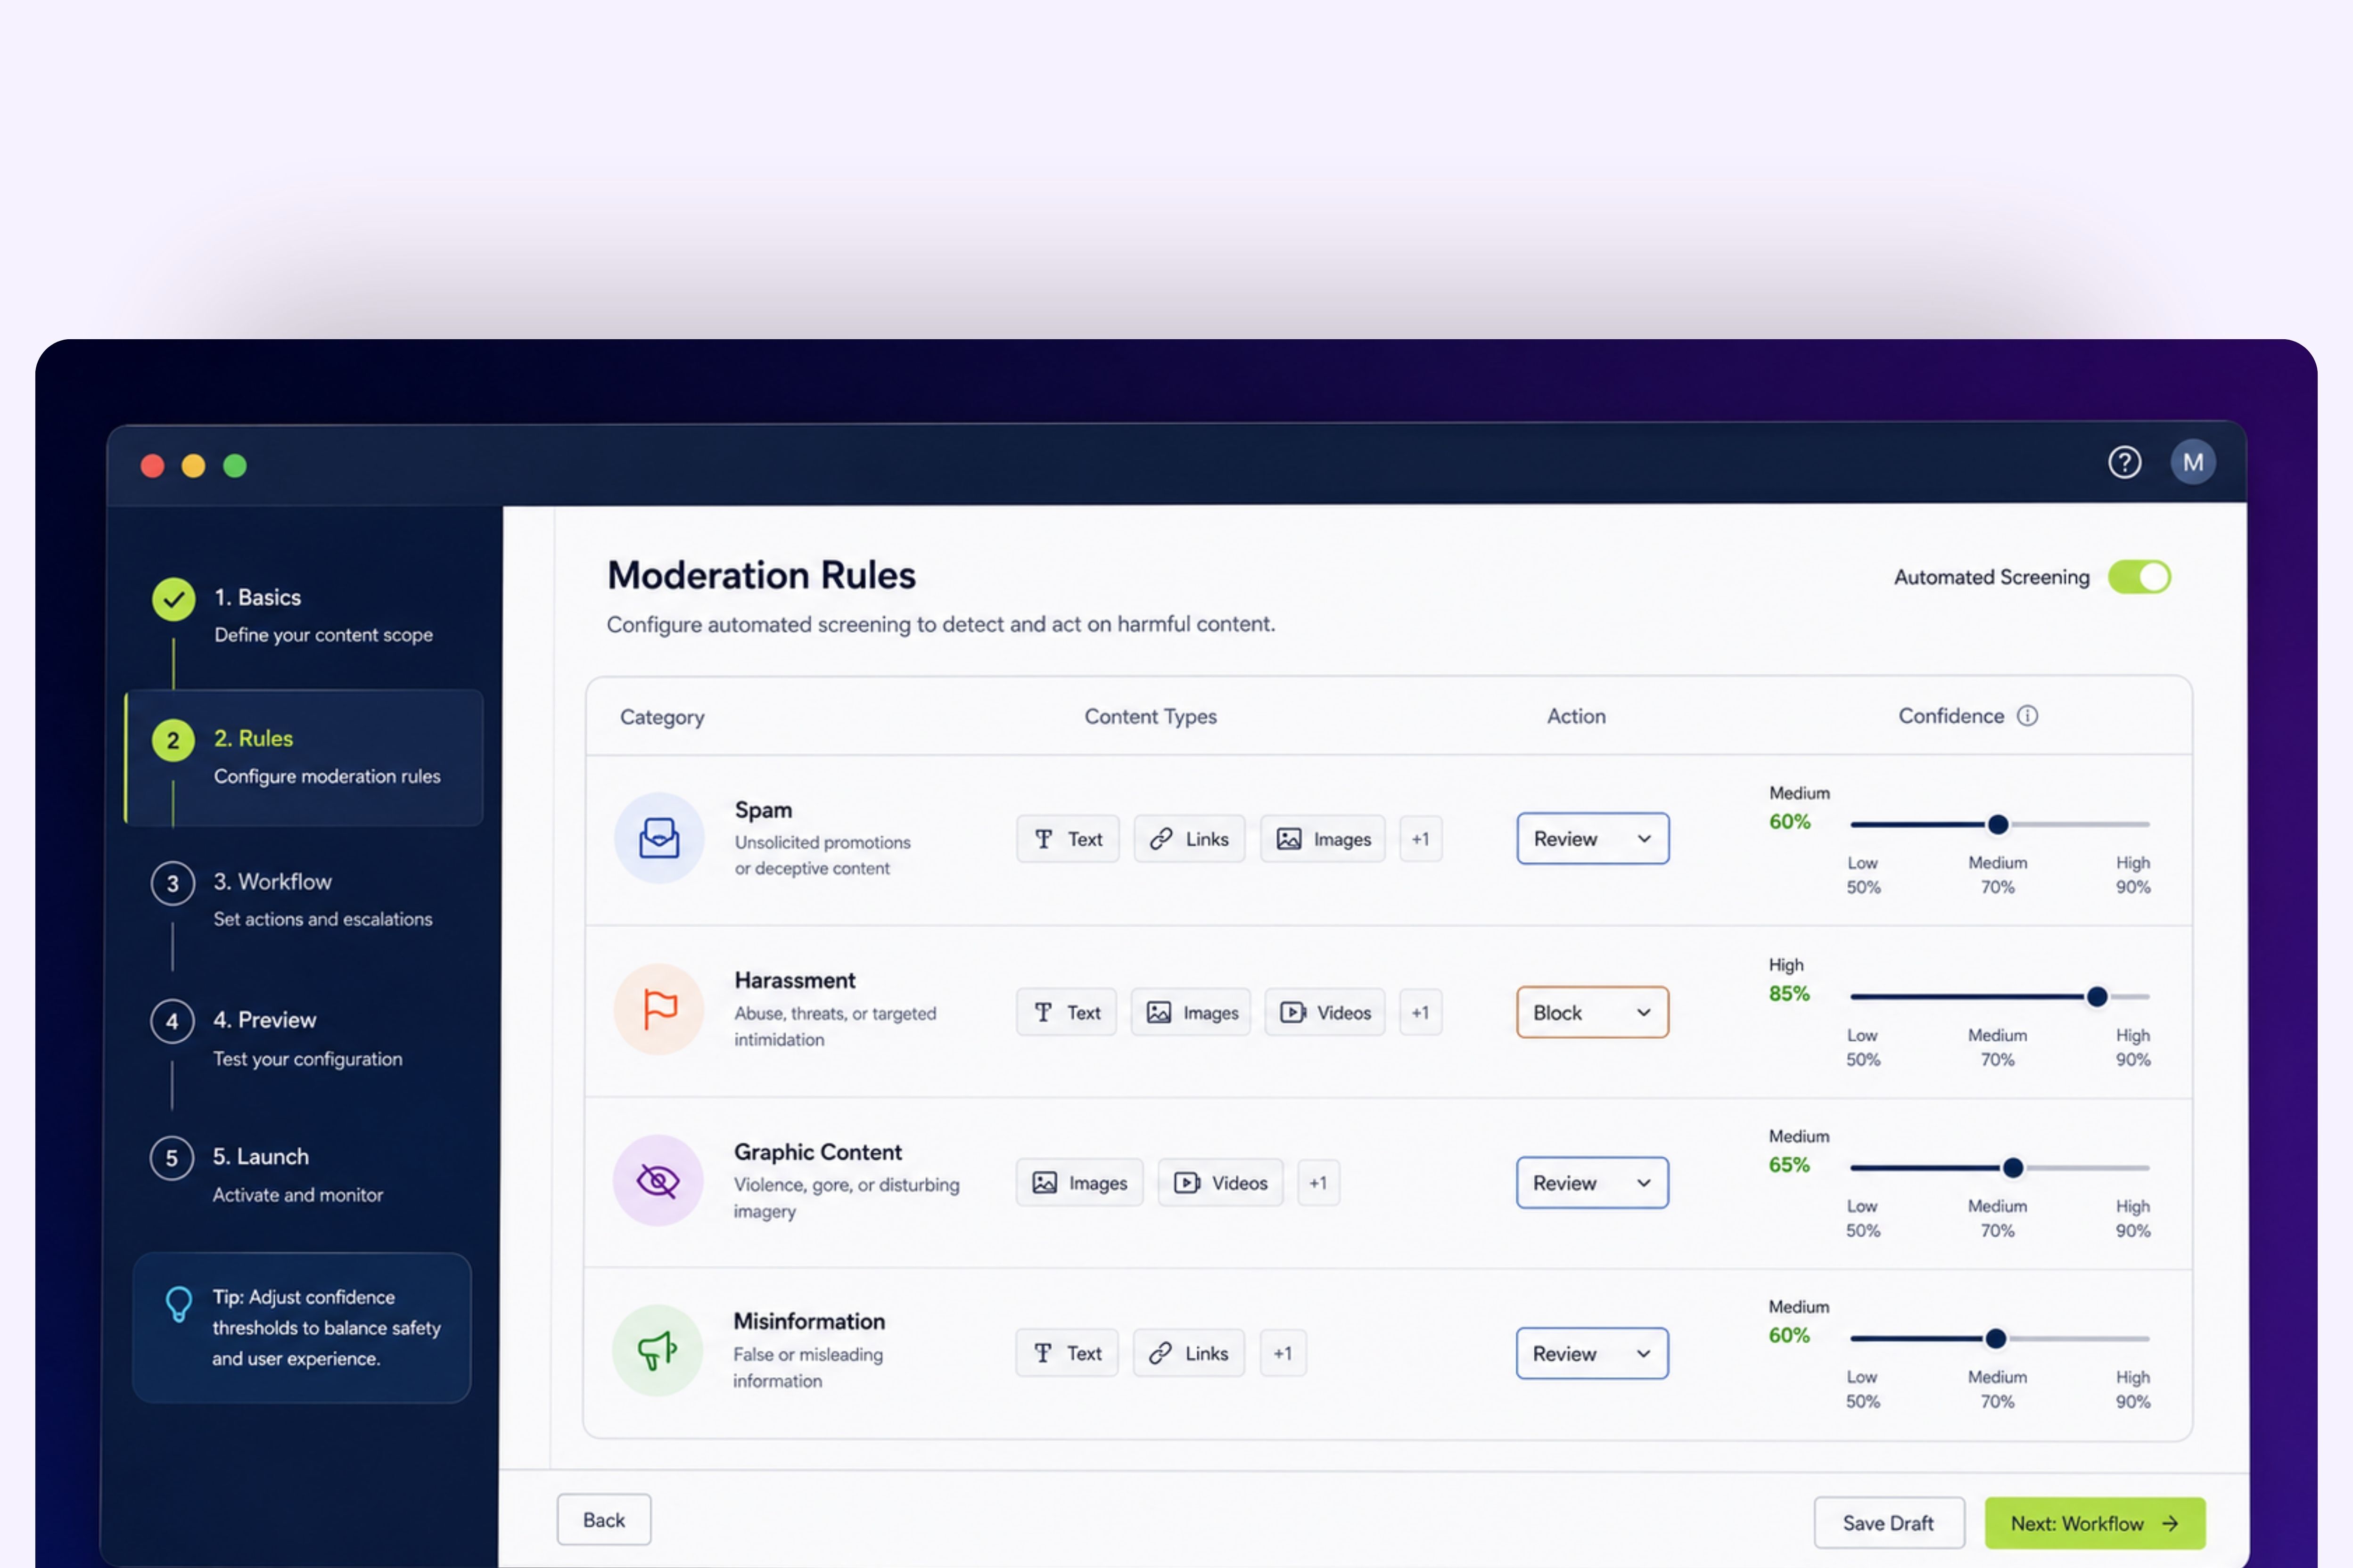The width and height of the screenshot is (2353, 1568).
Task: Expand the +1 content types for Harassment
Action: click(1421, 1012)
